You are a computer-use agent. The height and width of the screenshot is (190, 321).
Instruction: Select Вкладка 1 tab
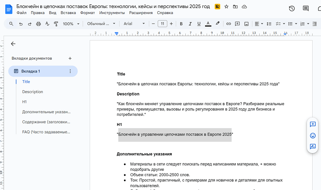[x=43, y=71]
